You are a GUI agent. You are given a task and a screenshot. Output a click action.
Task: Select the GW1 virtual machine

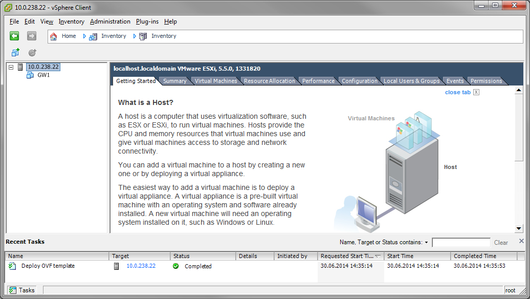[x=43, y=75]
